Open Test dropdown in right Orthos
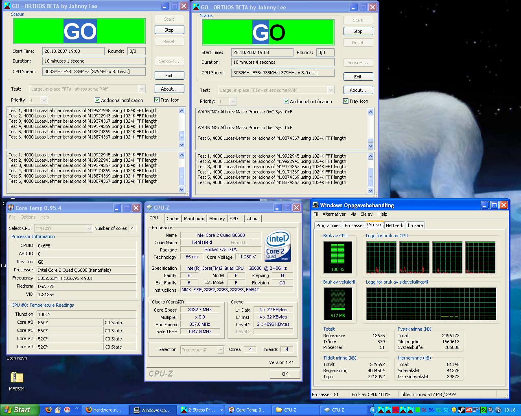521x416 pixels. click(x=331, y=90)
